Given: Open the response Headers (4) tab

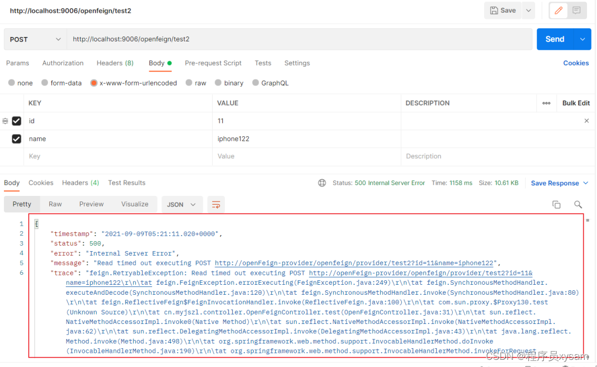Looking at the screenshot, I should (80, 183).
